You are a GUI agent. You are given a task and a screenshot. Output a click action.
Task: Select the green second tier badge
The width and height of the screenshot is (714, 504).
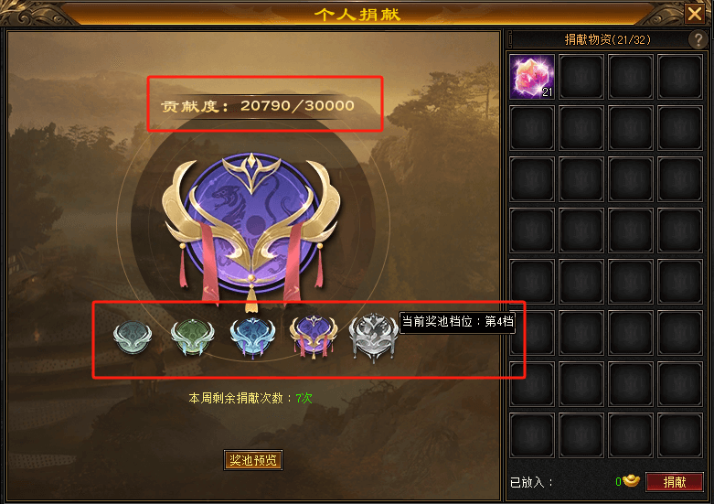click(192, 338)
